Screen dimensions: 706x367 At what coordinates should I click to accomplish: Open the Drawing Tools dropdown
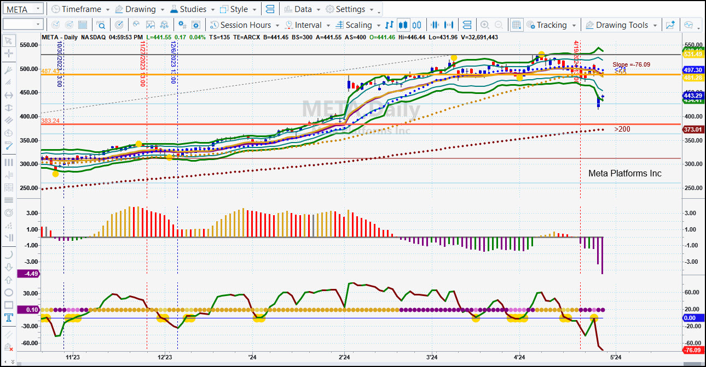tap(622, 25)
